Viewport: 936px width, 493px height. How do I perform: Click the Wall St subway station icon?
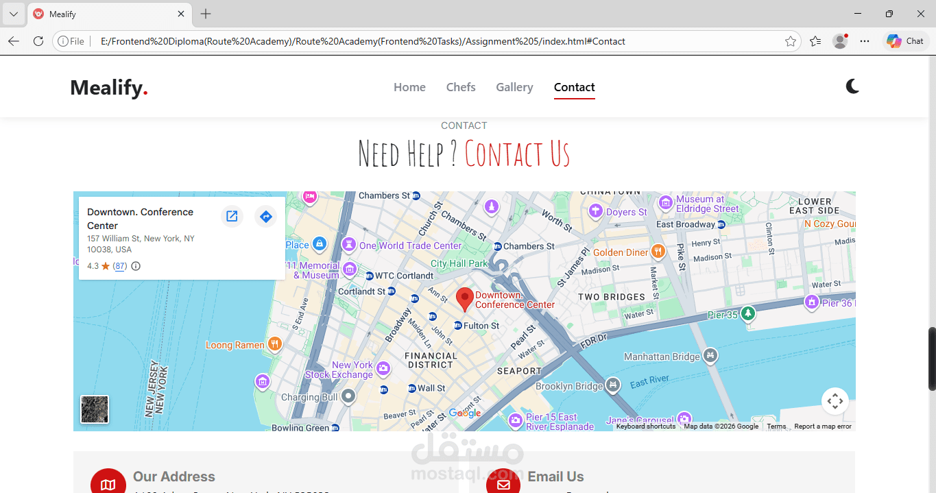coord(411,388)
